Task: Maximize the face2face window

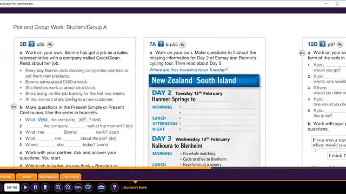Action: [337, 4]
